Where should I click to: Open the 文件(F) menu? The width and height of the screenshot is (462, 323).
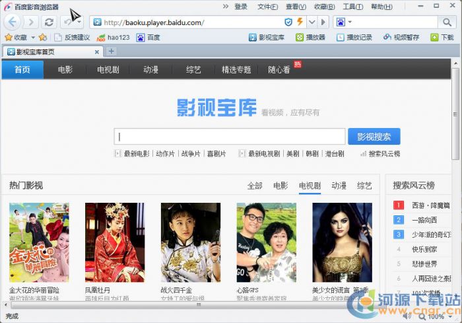[x=267, y=7]
